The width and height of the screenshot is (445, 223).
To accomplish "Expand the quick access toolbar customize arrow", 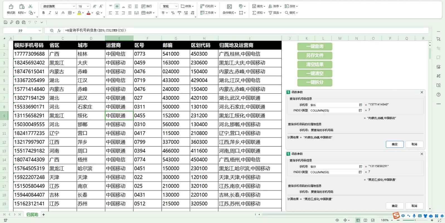I will pyautogui.click(x=42, y=22).
